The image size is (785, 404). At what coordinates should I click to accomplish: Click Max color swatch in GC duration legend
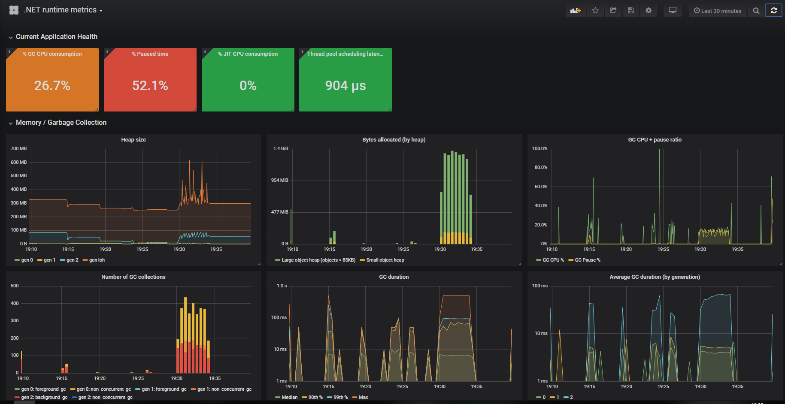pyautogui.click(x=355, y=398)
